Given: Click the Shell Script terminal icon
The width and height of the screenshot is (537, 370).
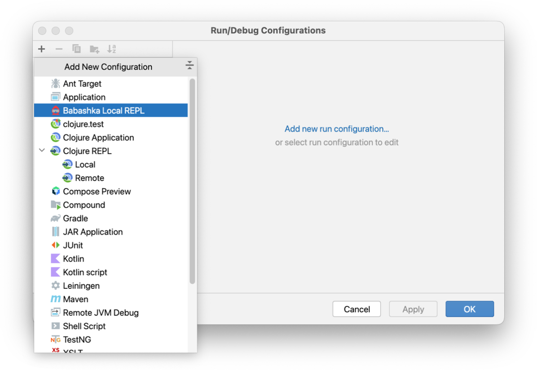Looking at the screenshot, I should (x=56, y=326).
